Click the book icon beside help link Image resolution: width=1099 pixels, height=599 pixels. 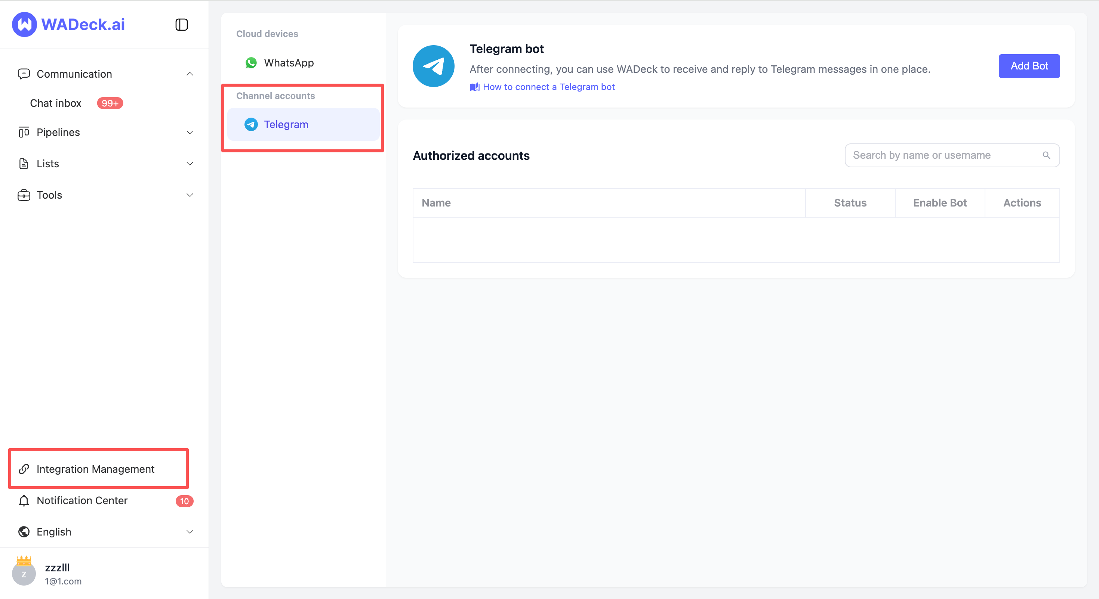474,87
